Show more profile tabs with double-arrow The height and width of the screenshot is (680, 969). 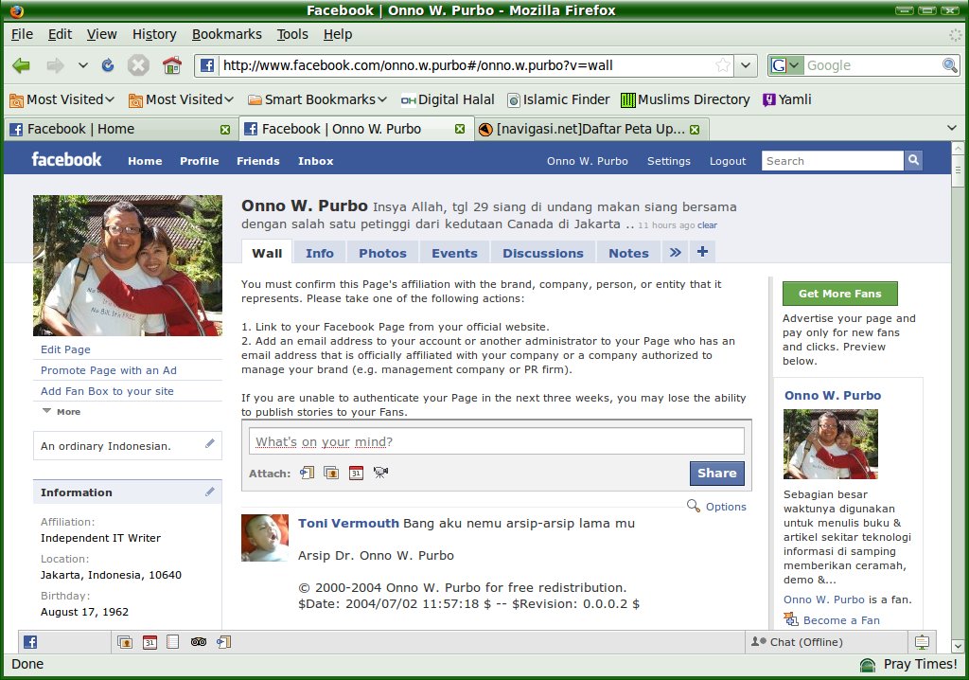click(675, 253)
